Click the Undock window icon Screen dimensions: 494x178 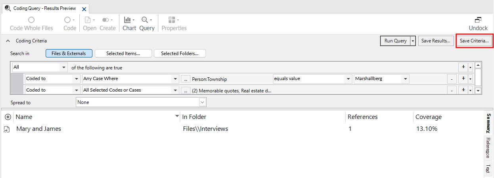[478, 20]
